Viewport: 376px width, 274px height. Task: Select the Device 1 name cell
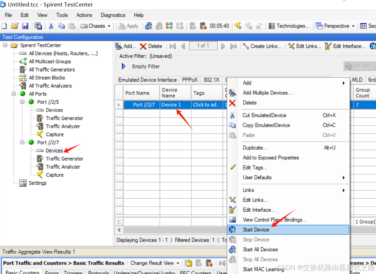click(x=176, y=105)
